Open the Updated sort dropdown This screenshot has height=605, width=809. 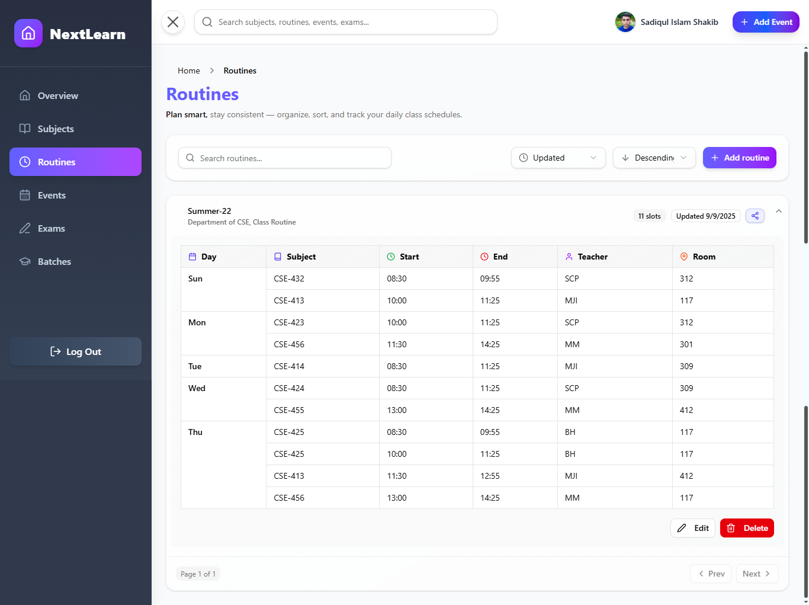pos(557,158)
